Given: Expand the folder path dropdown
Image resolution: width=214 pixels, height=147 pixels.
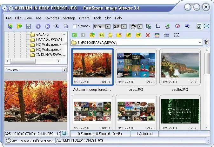Looking at the screenshot, I should coord(200,43).
